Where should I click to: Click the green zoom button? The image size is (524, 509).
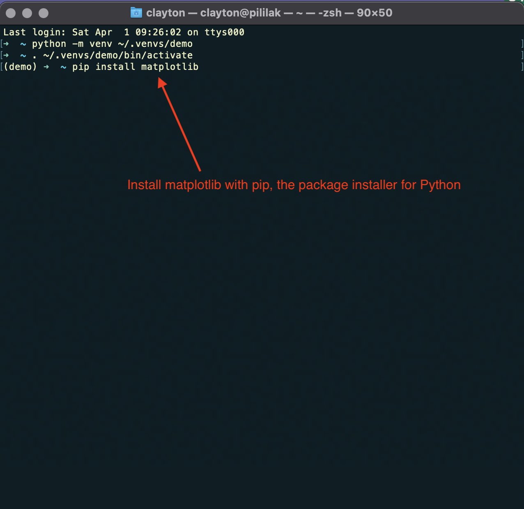tap(43, 13)
